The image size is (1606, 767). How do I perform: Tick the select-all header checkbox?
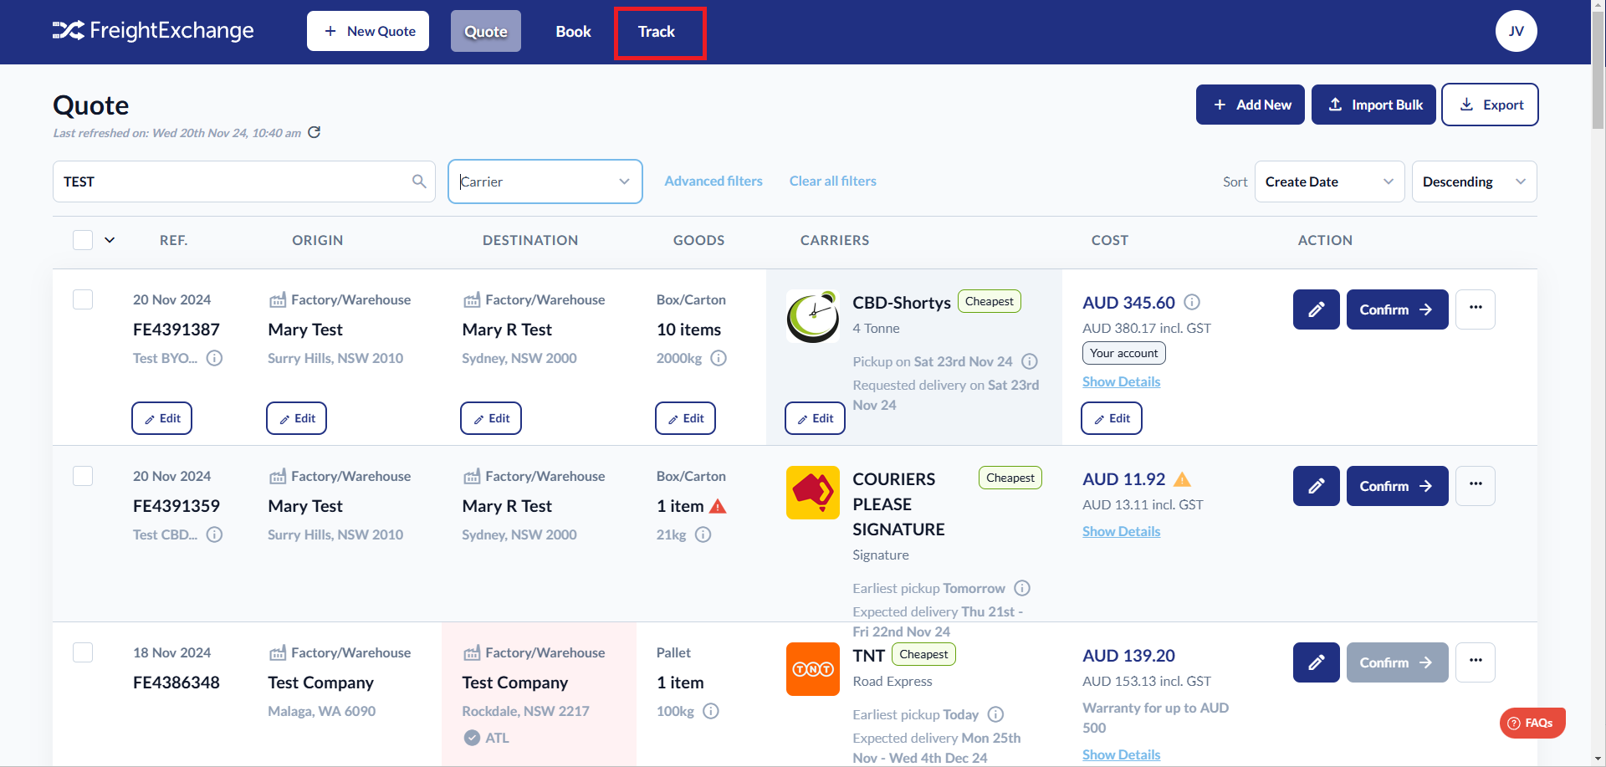point(83,240)
